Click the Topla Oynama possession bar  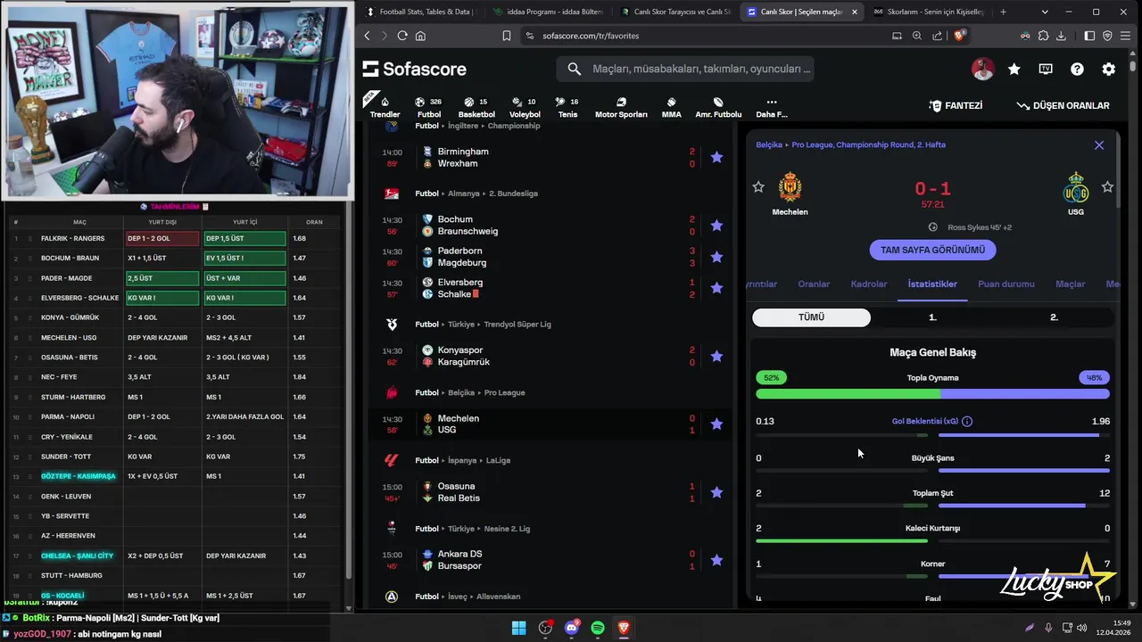tap(932, 393)
